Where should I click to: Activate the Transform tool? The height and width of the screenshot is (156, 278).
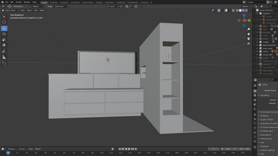pos(4,45)
